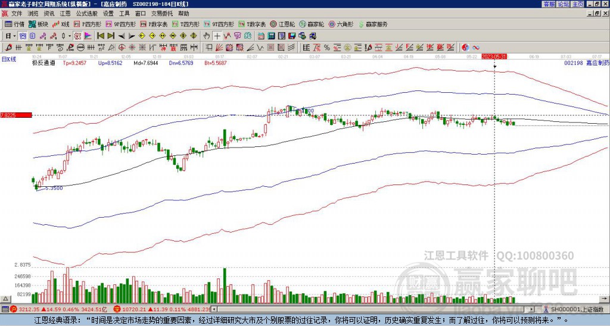Click the percent sign tool icon
The image size is (610, 326).
coord(327,48)
